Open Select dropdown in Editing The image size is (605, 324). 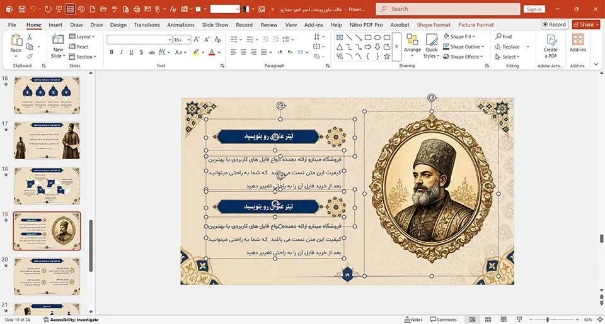click(507, 57)
